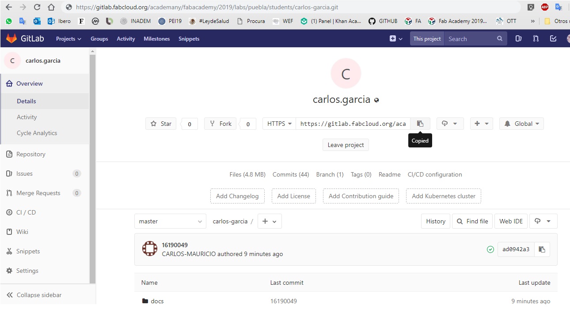
Task: Open the merge requests icon in navbar
Action: click(536, 39)
